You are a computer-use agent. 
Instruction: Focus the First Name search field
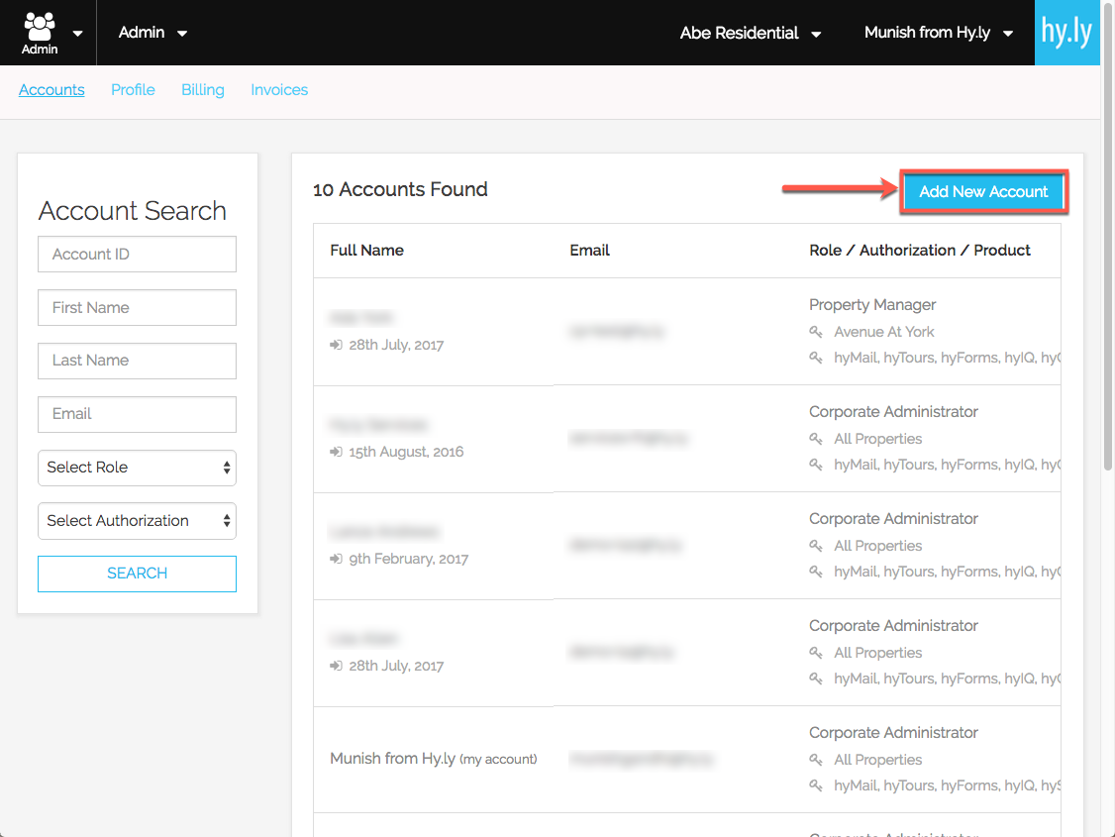pyautogui.click(x=138, y=307)
